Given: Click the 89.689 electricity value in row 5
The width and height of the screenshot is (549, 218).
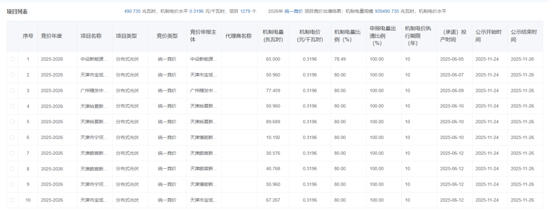Looking at the screenshot, I should (x=273, y=122).
